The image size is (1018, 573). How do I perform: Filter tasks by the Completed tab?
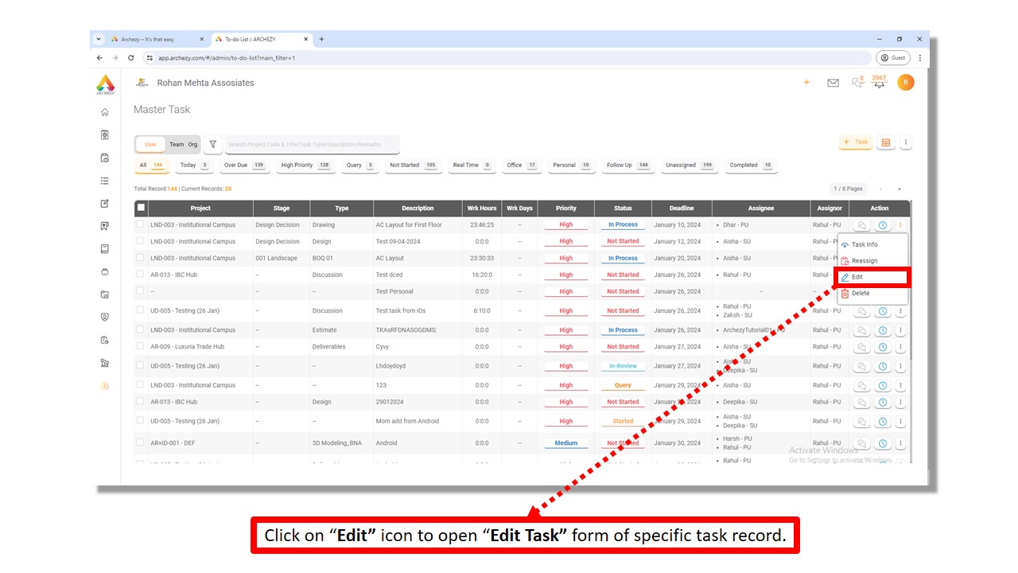tap(752, 166)
